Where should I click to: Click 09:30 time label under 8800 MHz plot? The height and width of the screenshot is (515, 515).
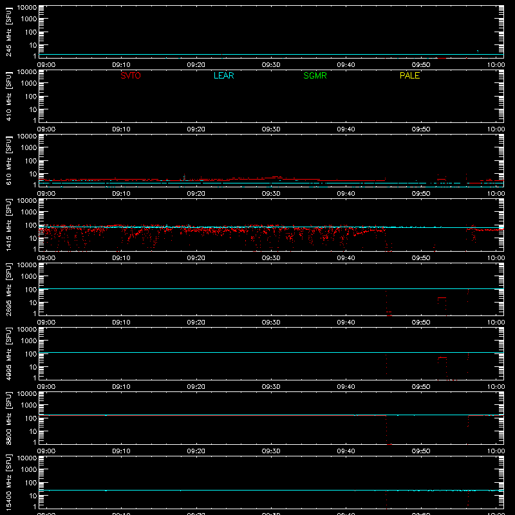pos(271,451)
